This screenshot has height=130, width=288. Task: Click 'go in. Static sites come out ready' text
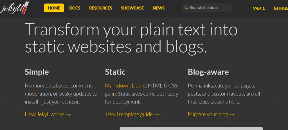[x=142, y=94]
